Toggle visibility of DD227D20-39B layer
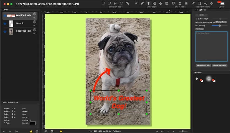The height and width of the screenshot is (133, 230). [x=5, y=32]
